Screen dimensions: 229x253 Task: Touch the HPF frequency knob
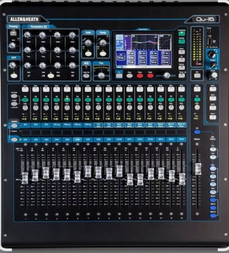coord(12,65)
